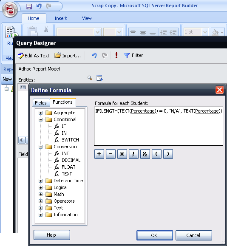The image size is (227, 246).
Task: Click the redo arrow in the quick access toolbar
Action: coord(48,6)
